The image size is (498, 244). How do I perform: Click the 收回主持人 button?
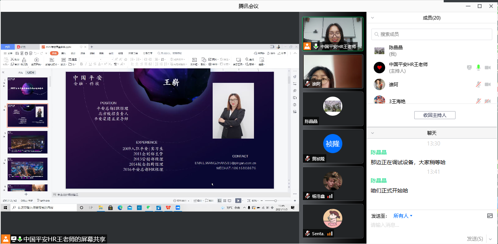click(435, 115)
